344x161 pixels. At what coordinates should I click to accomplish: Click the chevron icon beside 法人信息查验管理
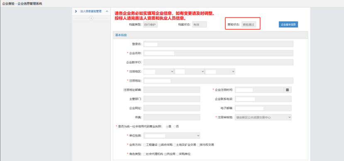click(x=76, y=11)
